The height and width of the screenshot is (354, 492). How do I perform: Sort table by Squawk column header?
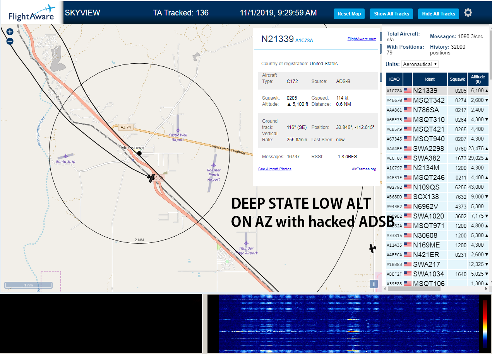pyautogui.click(x=457, y=79)
